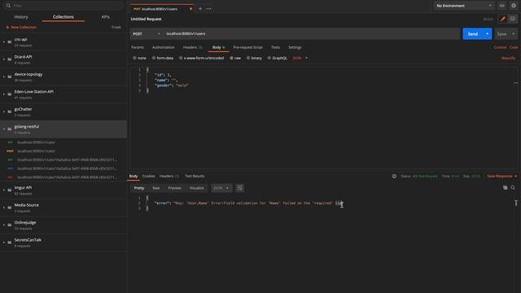This screenshot has width=521, height=293.
Task: Click the sidebar Filter search field
Action: pos(63,6)
